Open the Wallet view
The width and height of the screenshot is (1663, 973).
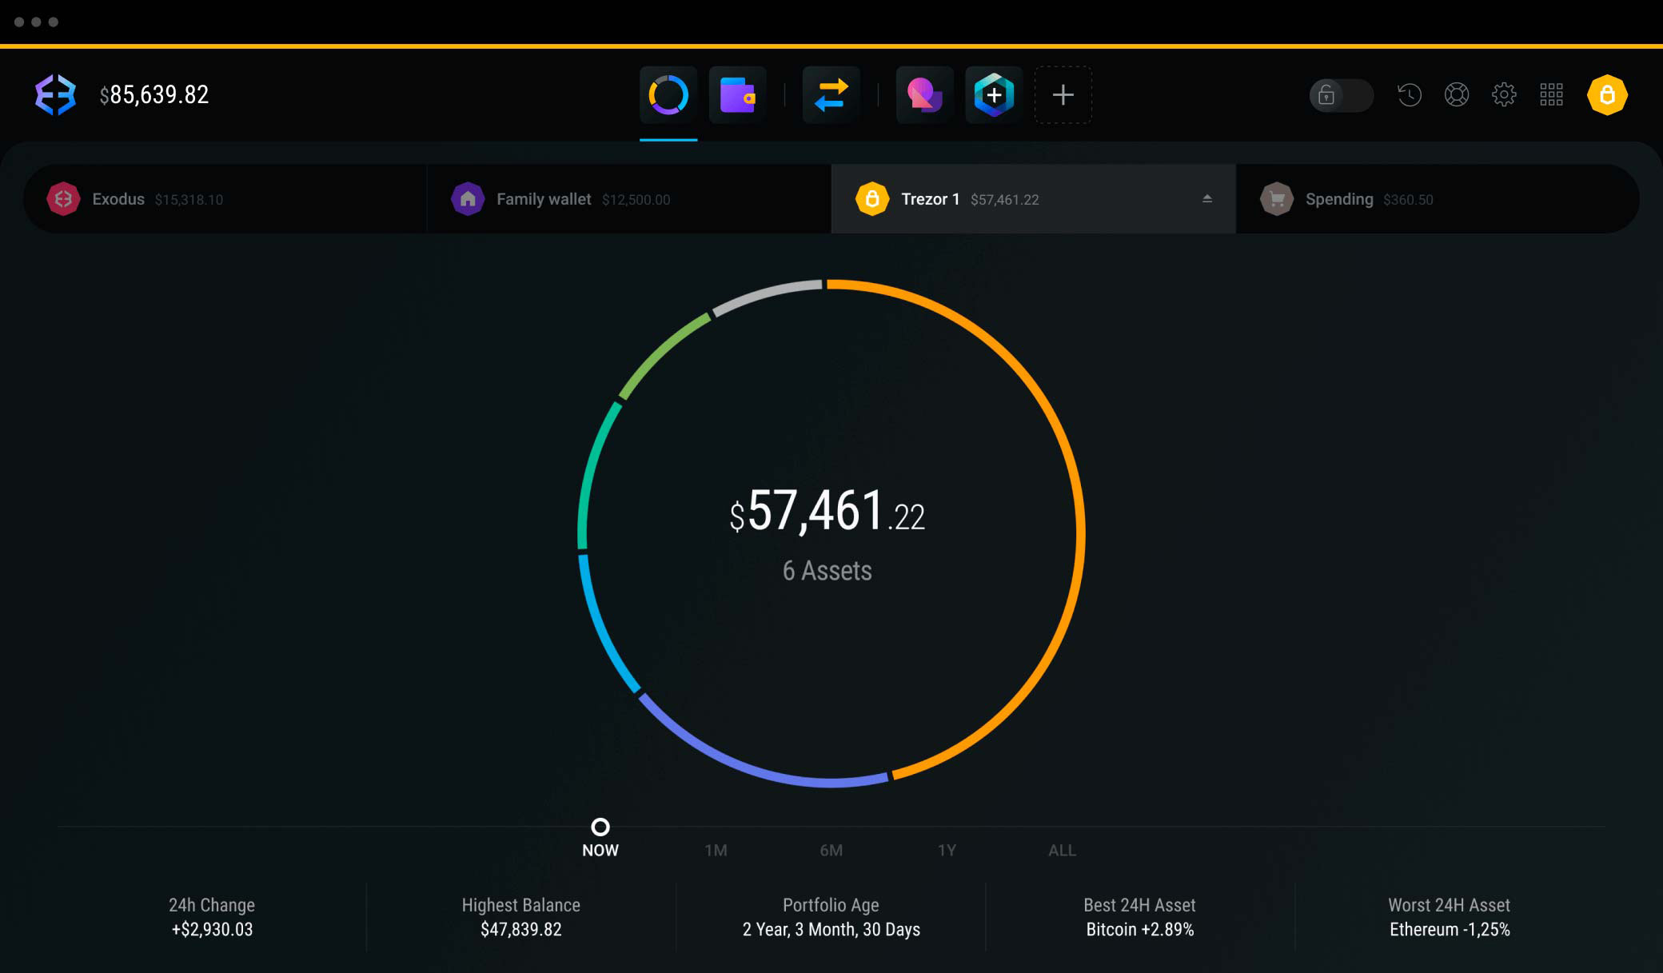click(738, 94)
